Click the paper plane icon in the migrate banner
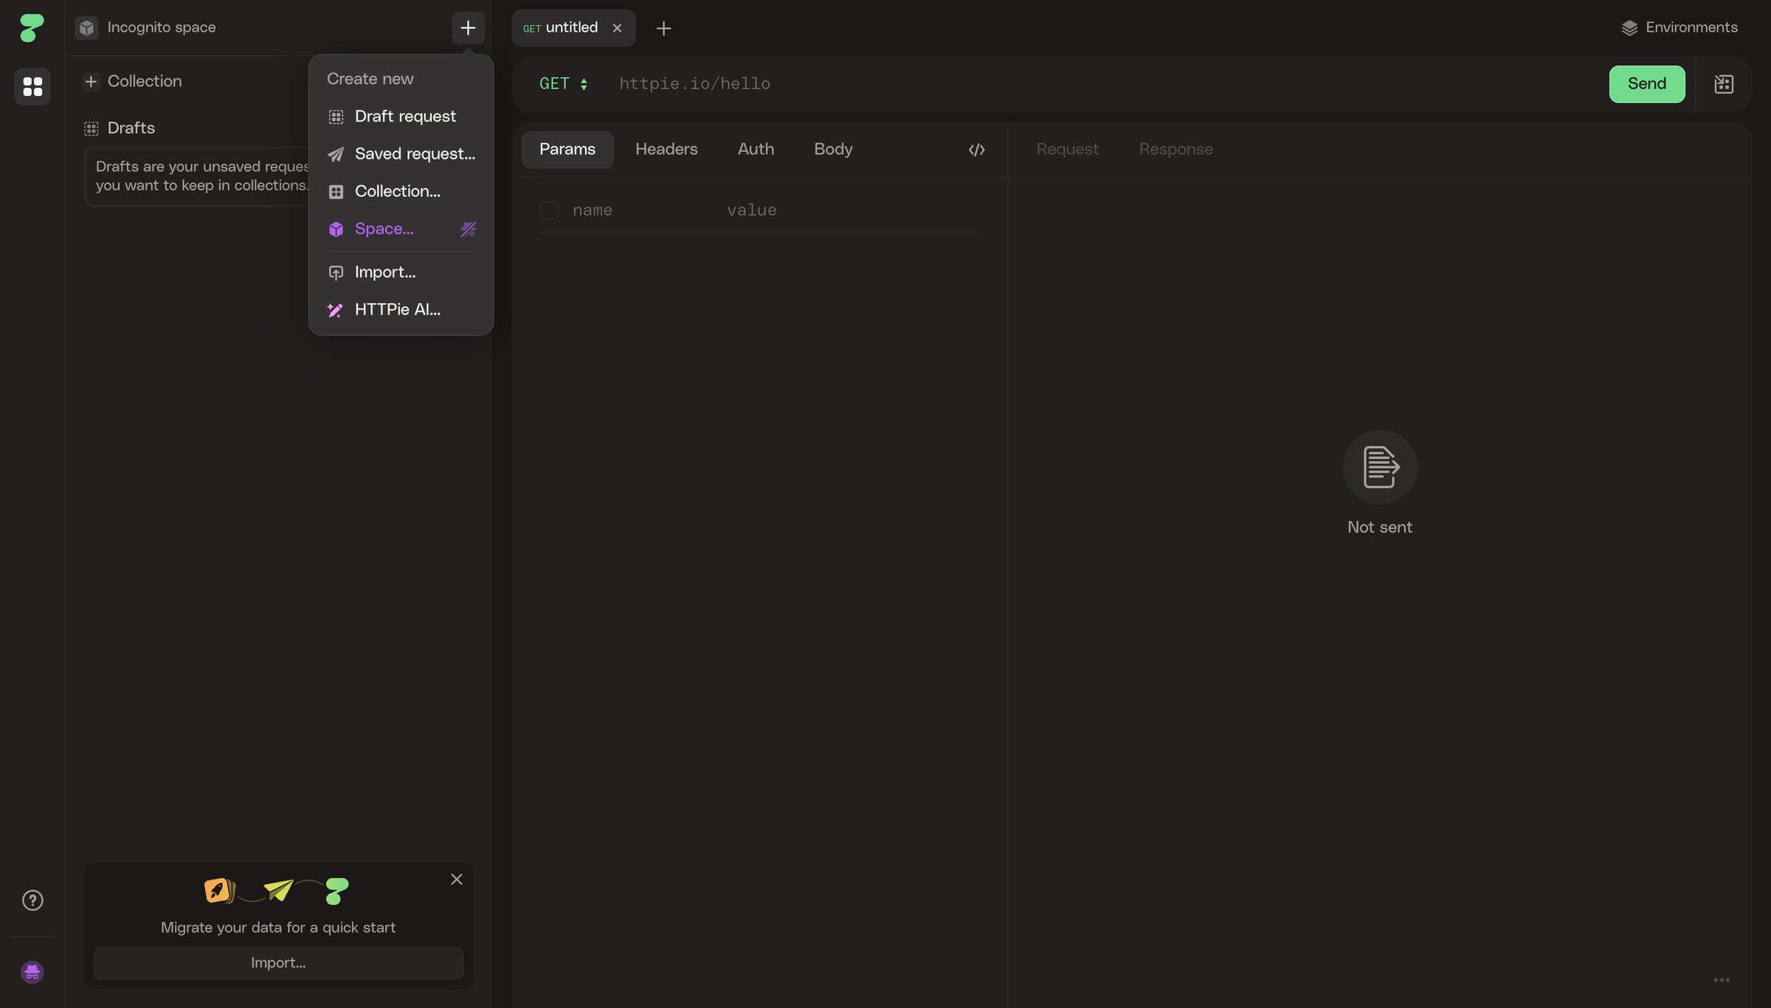 278,890
